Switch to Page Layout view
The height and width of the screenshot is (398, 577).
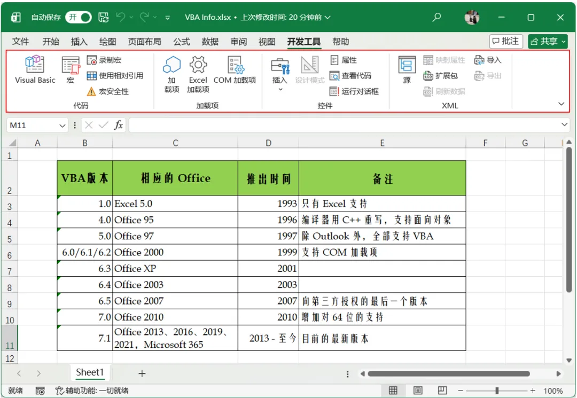point(418,391)
